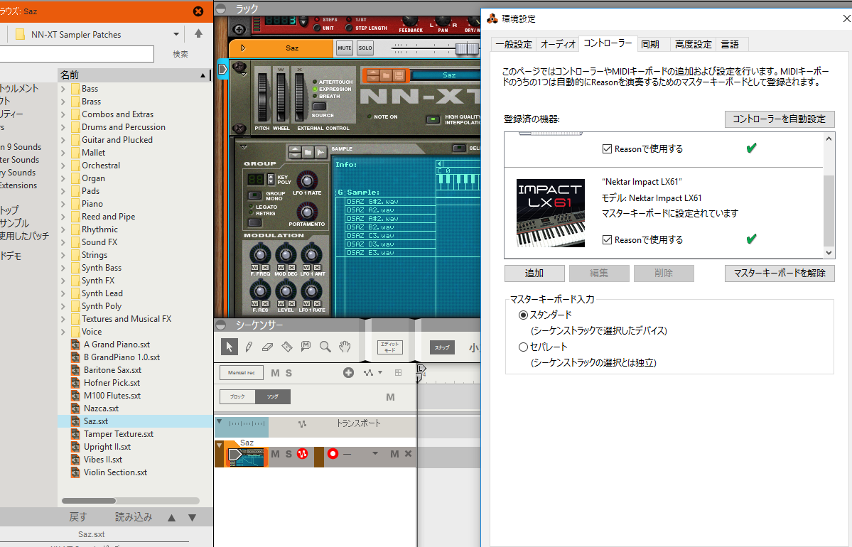Click the sequencer collapse circle icon
Screen dimensions: 852x547
220,325
